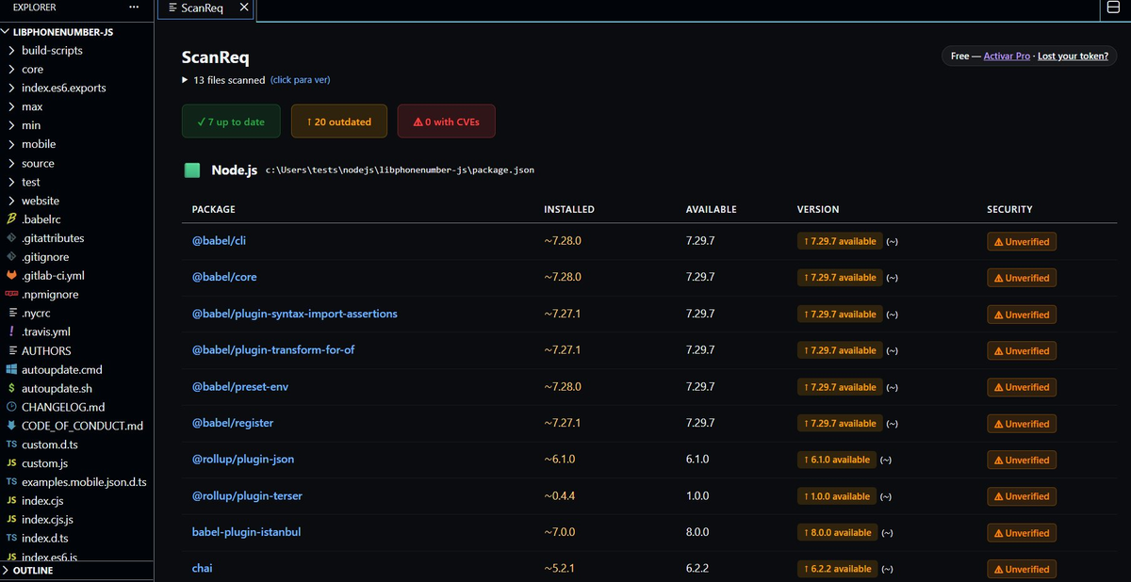Open autoupdate.cmd Windows icon

coord(12,369)
